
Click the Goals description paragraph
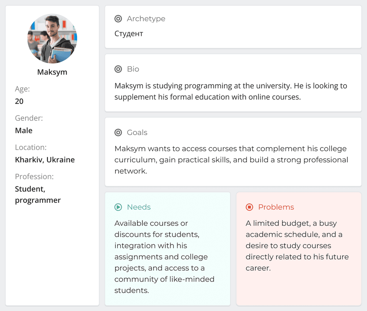pos(231,160)
